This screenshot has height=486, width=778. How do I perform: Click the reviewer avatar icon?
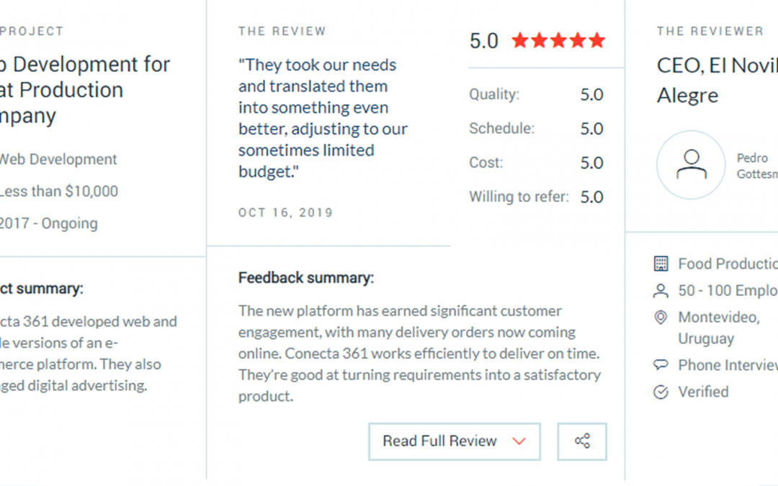(x=691, y=165)
